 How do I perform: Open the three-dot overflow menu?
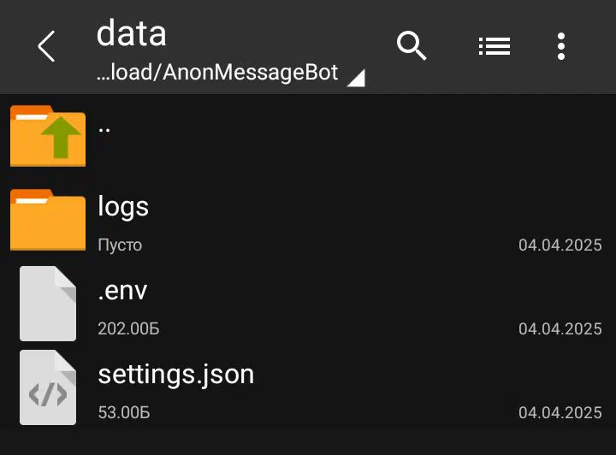coord(561,46)
